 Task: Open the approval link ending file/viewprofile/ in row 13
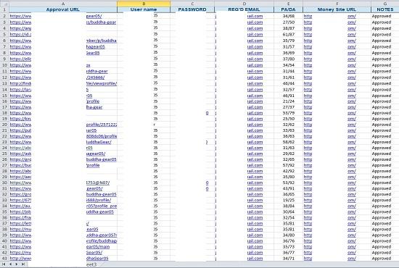102,83
